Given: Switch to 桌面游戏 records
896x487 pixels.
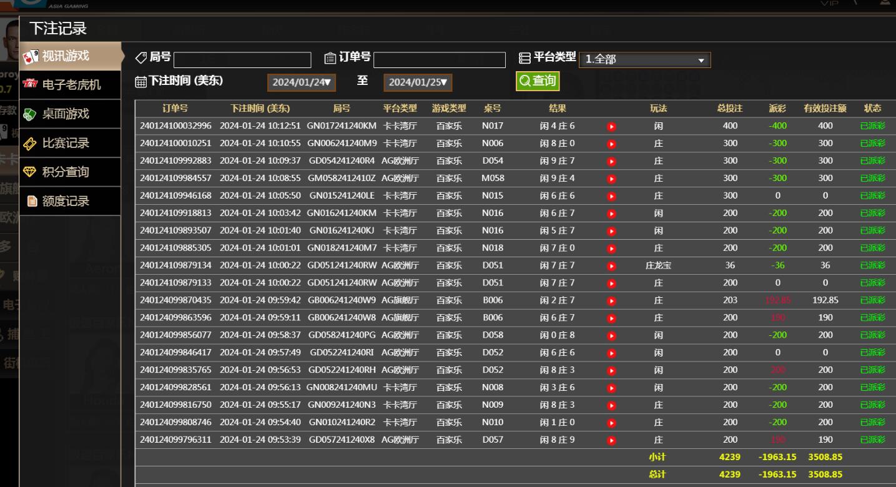Looking at the screenshot, I should tap(70, 114).
